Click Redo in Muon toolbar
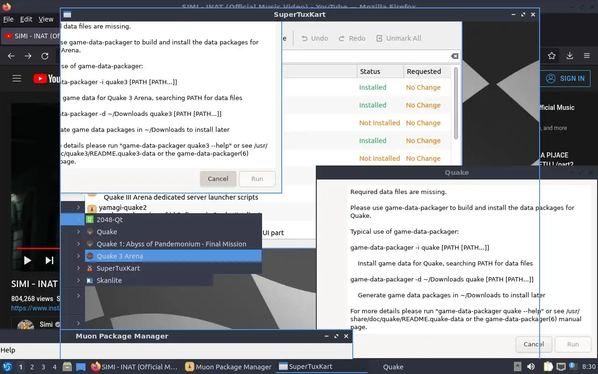 [x=352, y=38]
